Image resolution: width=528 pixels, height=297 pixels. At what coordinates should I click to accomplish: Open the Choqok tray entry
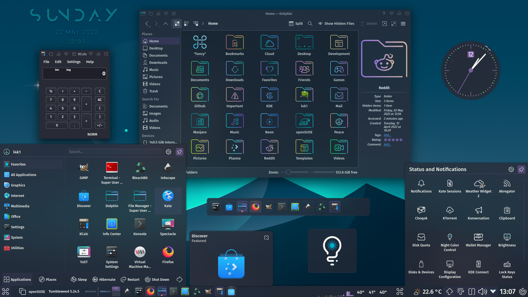point(421,213)
